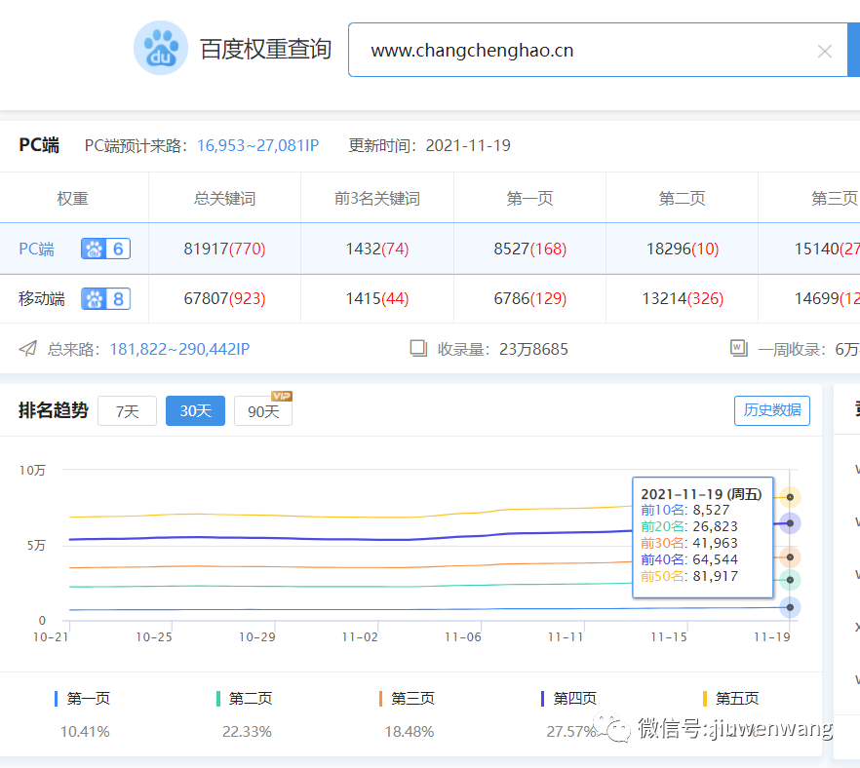Click PC first page value 8527(168)

[529, 249]
